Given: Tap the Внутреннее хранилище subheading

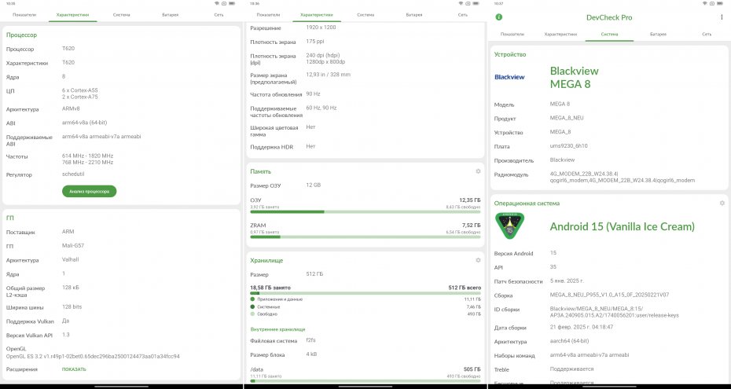Looking at the screenshot, I should pos(277,329).
